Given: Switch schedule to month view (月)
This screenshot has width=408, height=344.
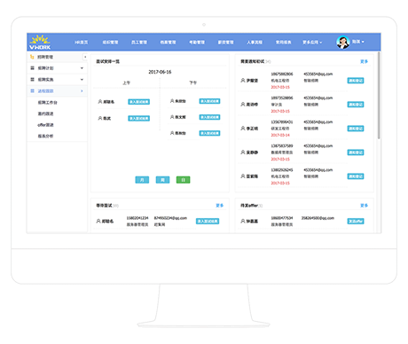Looking at the screenshot, I should pyautogui.click(x=142, y=180).
